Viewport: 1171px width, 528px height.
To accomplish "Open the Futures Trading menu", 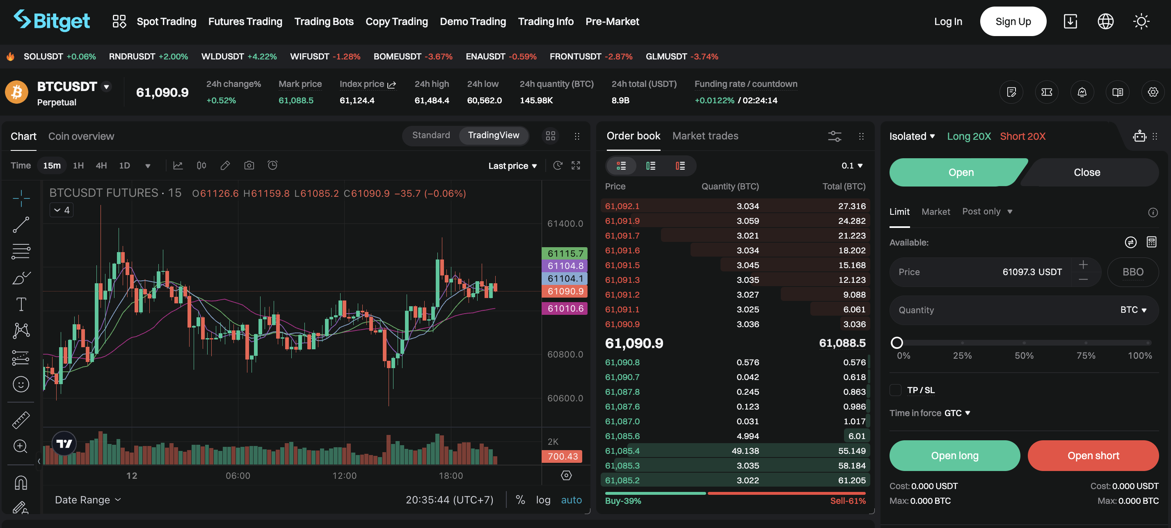I will click(245, 21).
